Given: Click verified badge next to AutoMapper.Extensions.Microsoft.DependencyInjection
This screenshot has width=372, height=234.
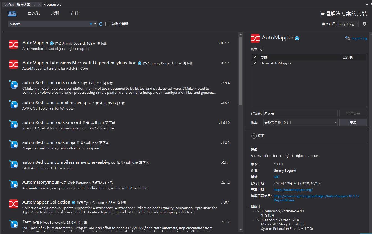Looking at the screenshot, I should (x=140, y=63).
